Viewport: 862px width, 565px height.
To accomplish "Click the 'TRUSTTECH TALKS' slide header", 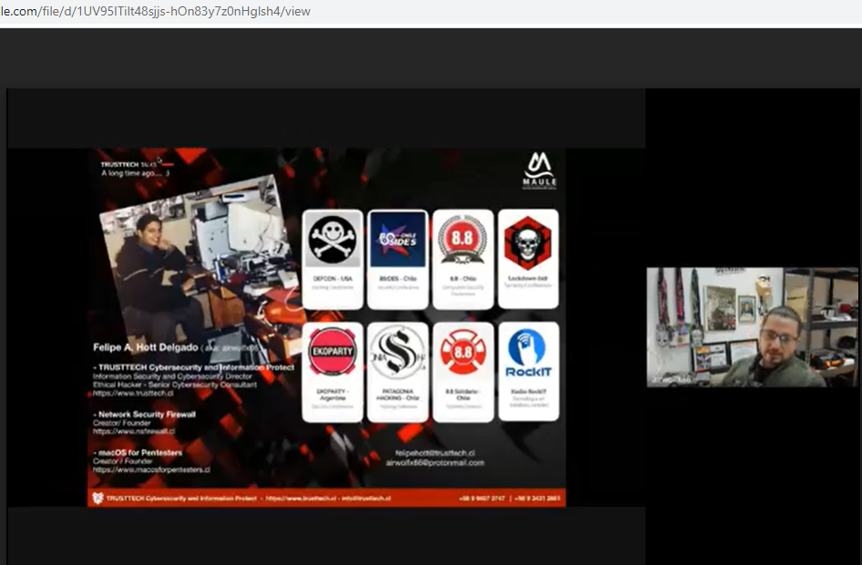I will point(129,164).
